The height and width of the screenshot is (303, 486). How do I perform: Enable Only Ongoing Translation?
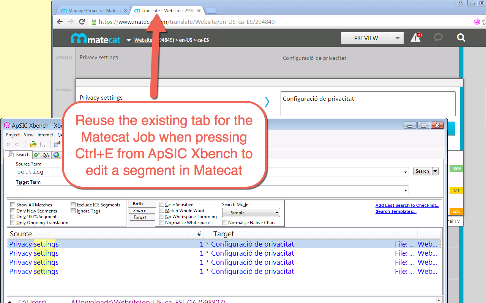pyautogui.click(x=13, y=223)
